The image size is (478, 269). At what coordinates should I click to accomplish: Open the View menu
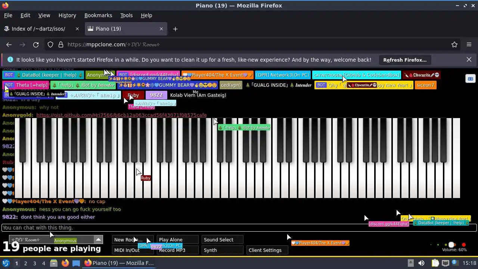point(44,15)
